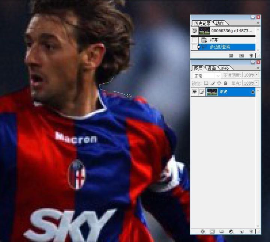
Task: Toggle lock transparent pixels option
Action: (x=206, y=83)
